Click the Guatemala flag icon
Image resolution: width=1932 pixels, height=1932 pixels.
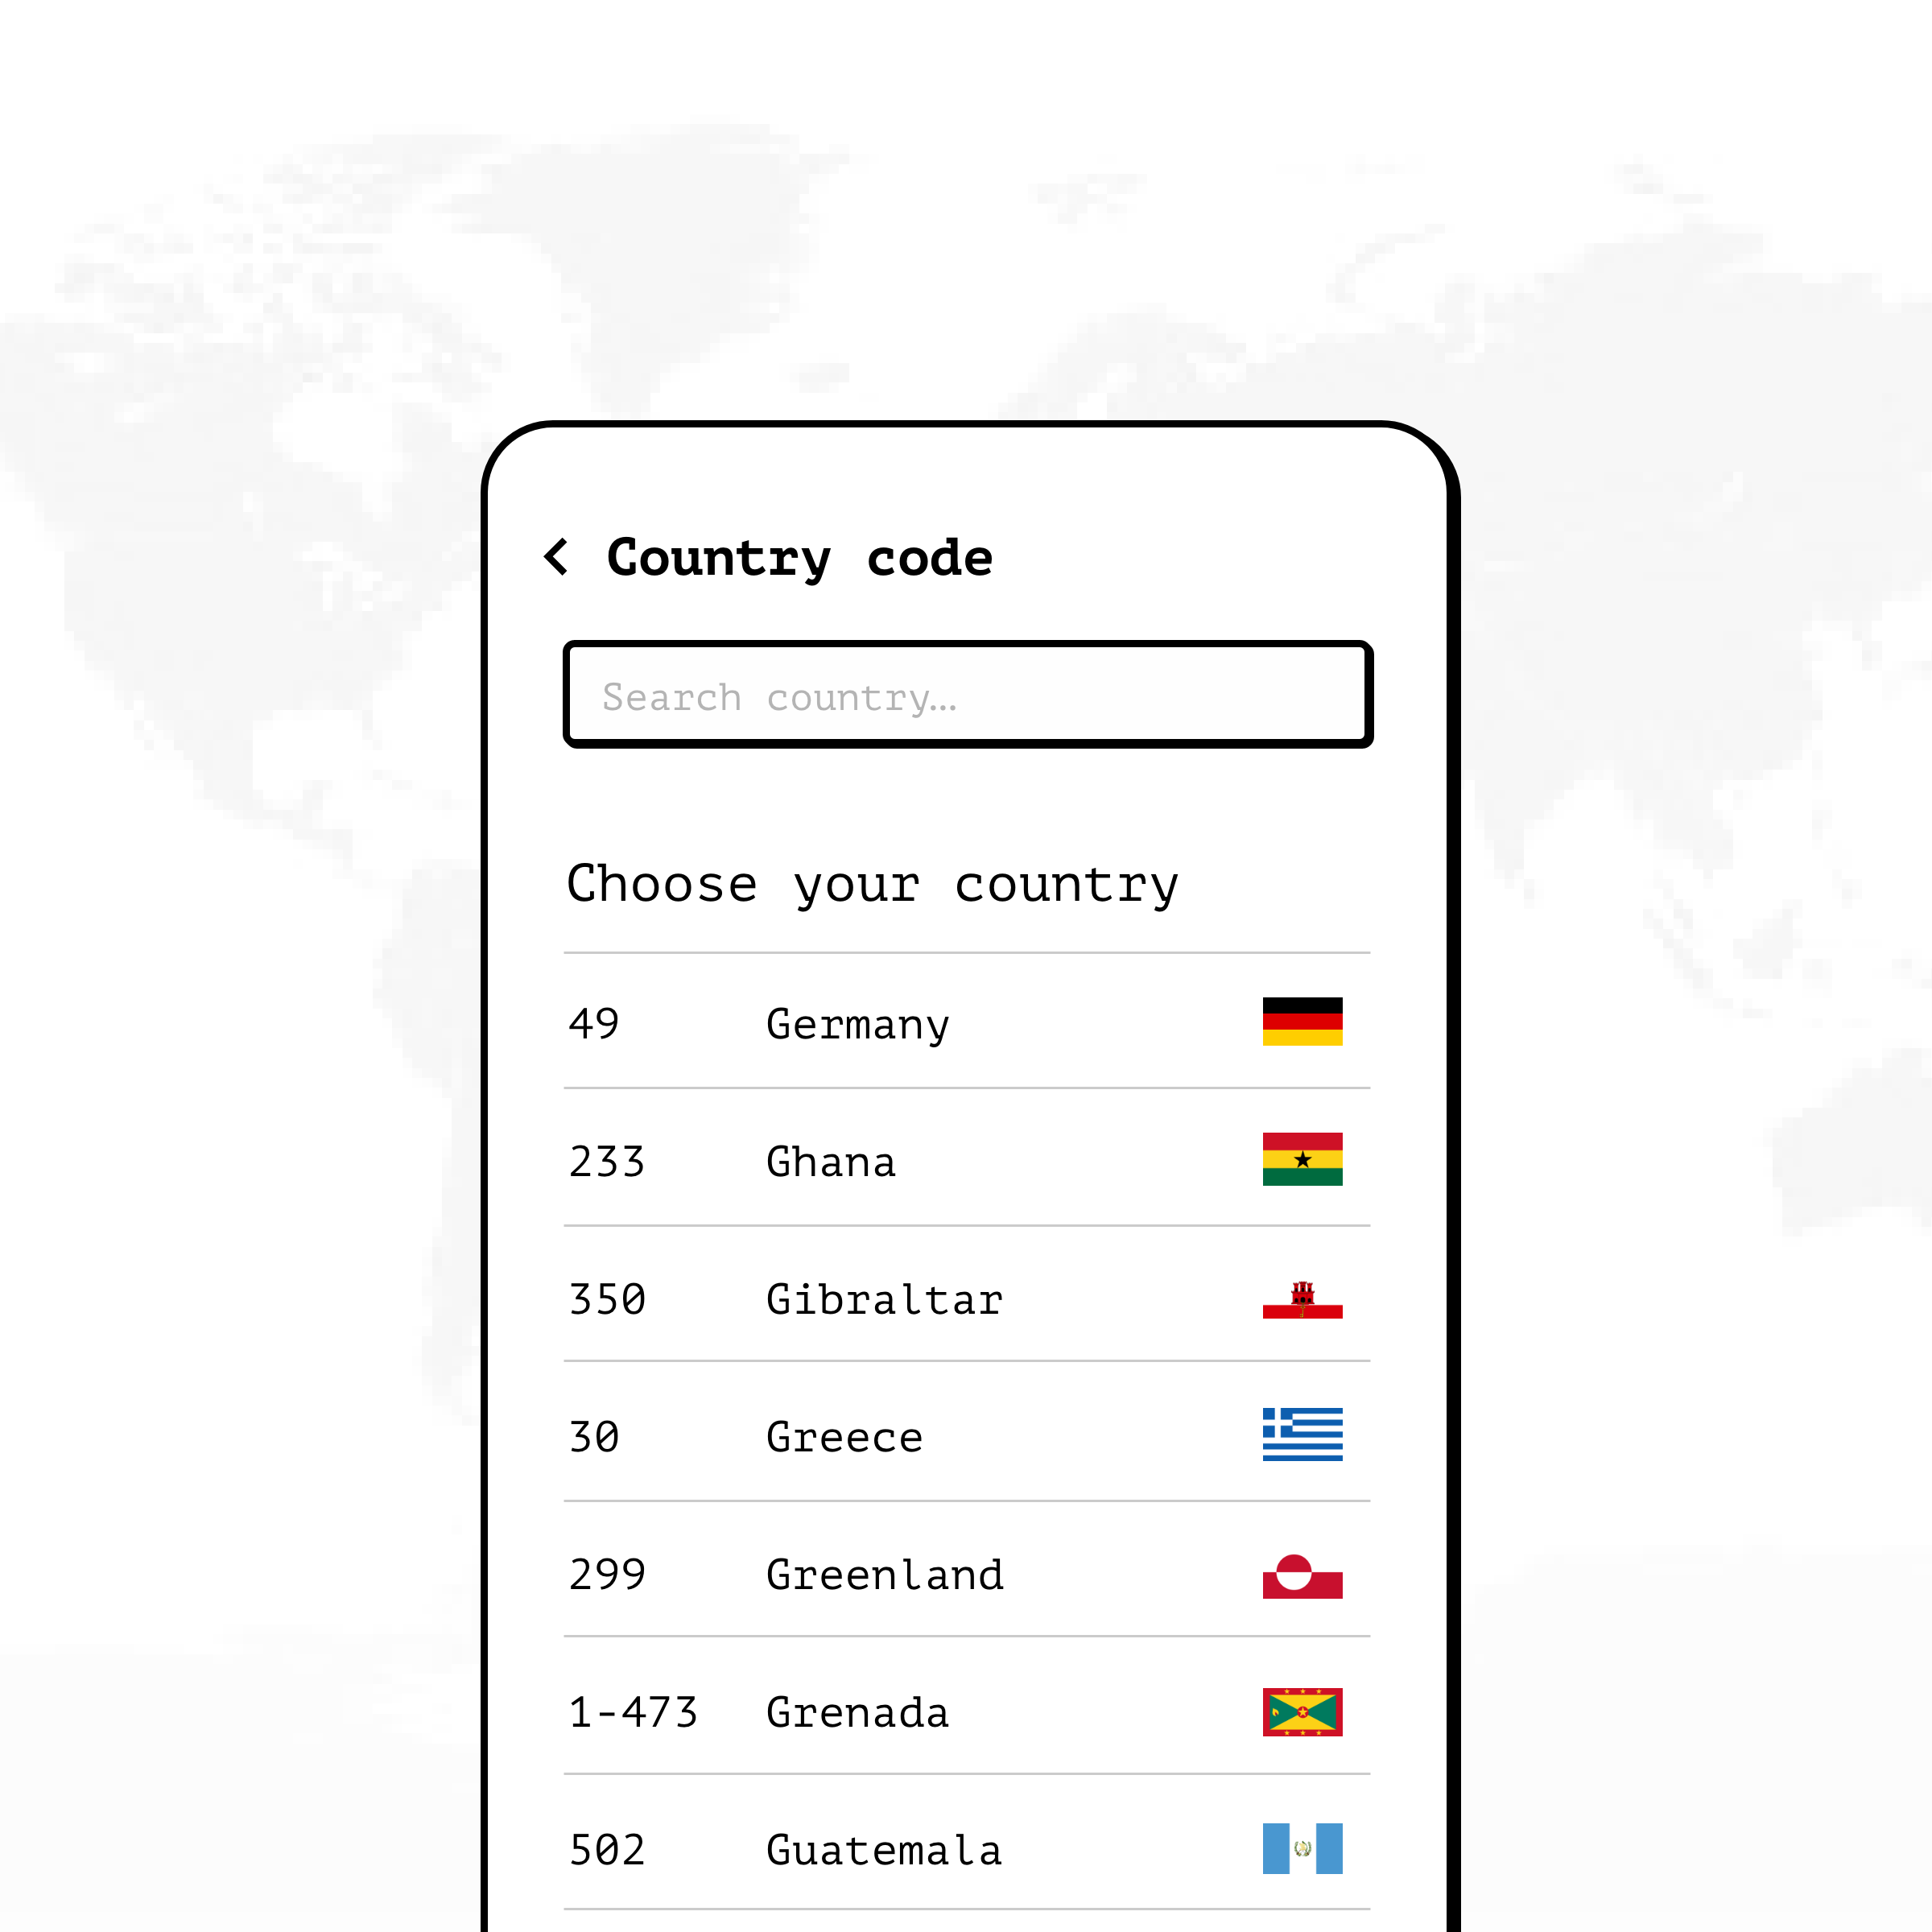pyautogui.click(x=1302, y=1849)
